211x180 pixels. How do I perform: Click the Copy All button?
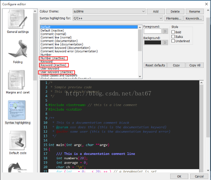tap(195, 65)
